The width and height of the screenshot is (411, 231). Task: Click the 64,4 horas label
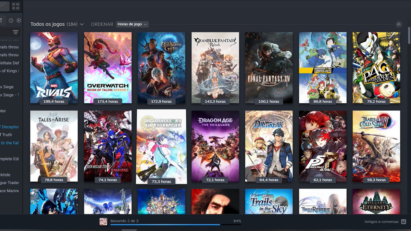tap(269, 180)
